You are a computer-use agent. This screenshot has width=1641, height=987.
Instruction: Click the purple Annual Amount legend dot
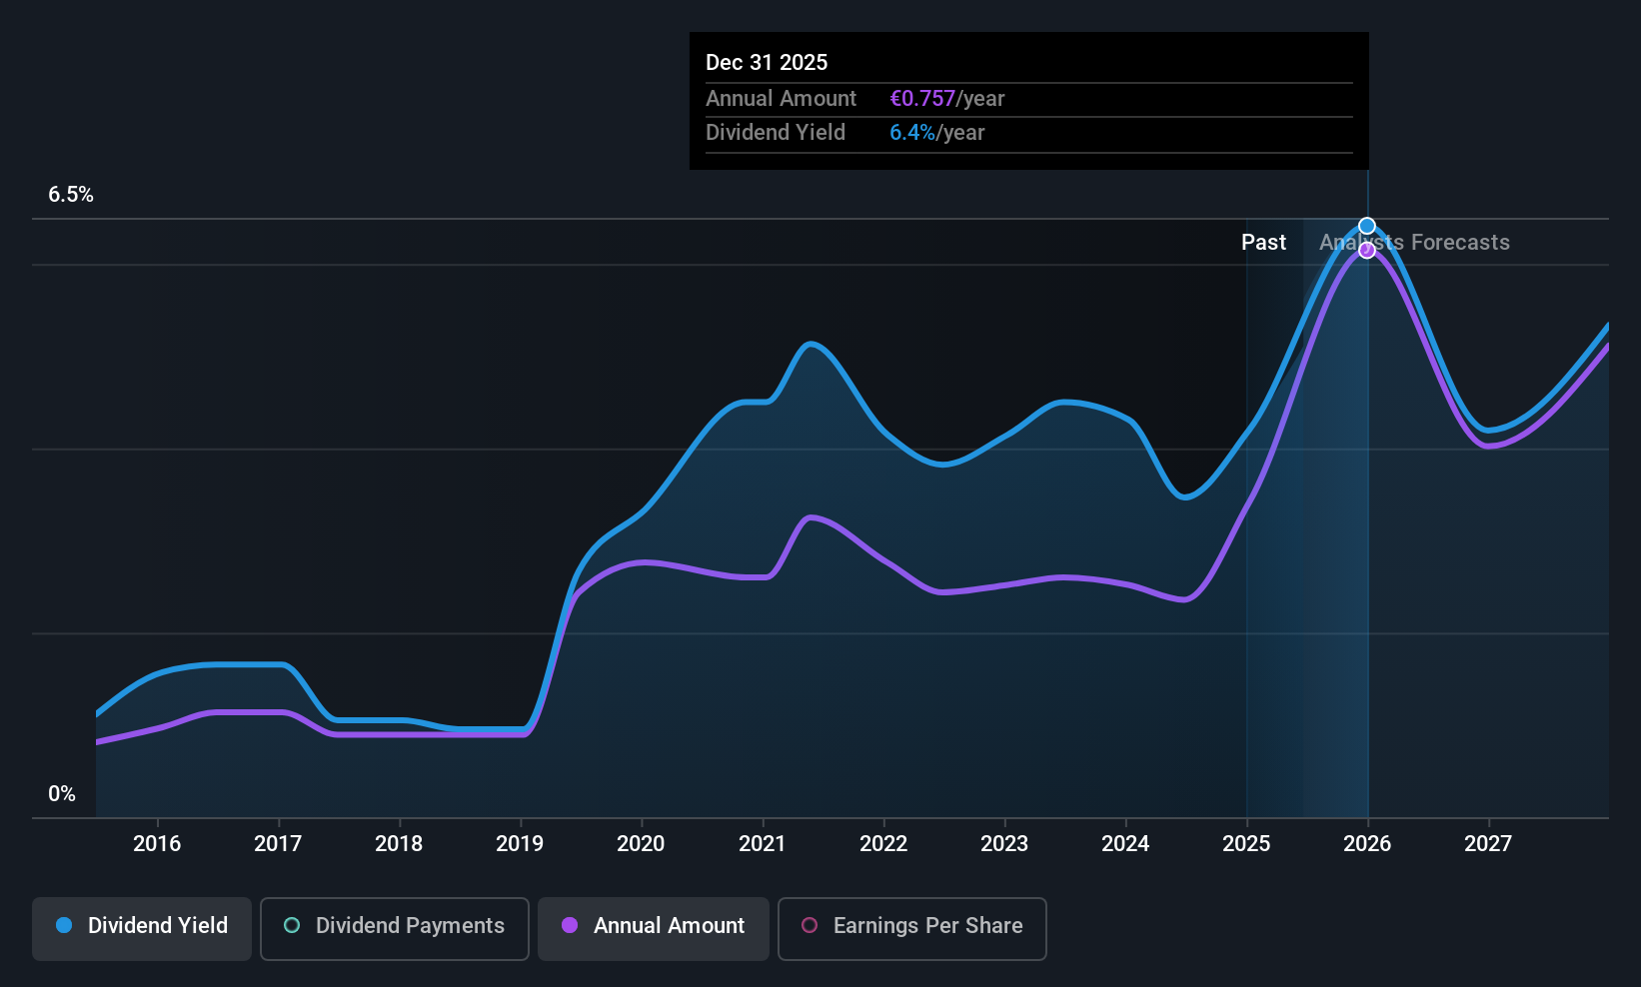pos(570,925)
